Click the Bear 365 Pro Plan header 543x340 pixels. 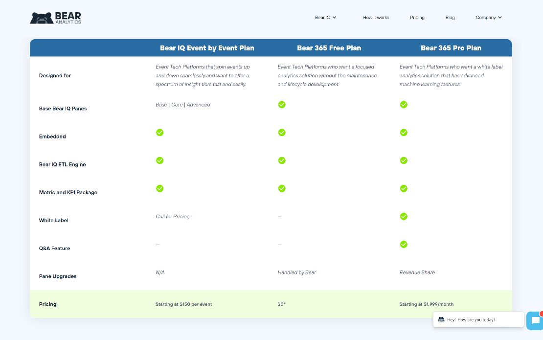pos(451,48)
